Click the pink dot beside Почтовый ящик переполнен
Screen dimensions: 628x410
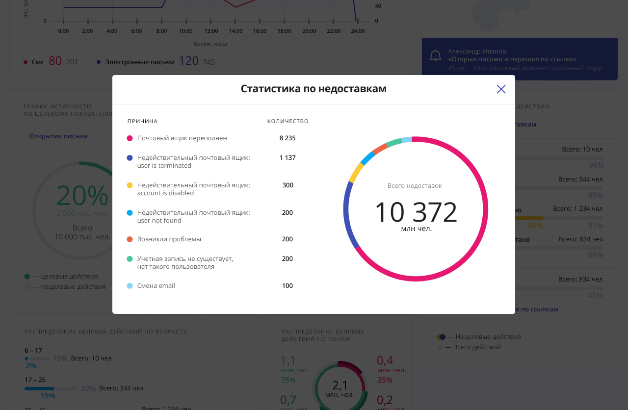130,138
